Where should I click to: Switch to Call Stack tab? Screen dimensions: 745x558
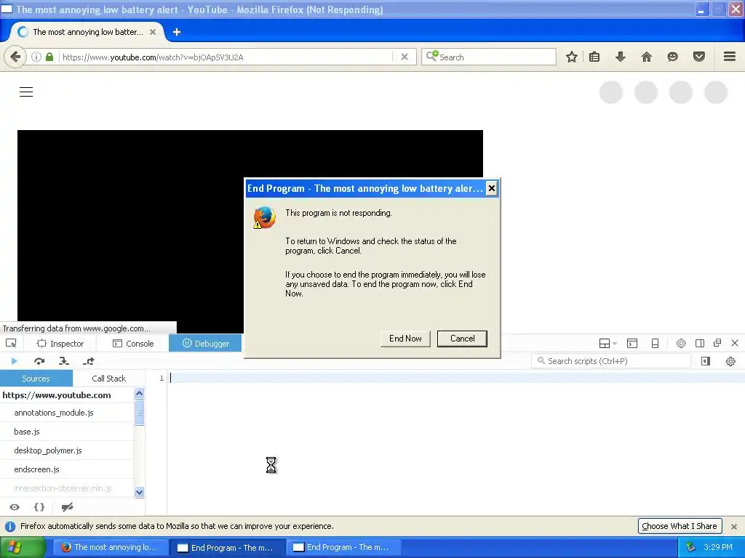pyautogui.click(x=109, y=378)
